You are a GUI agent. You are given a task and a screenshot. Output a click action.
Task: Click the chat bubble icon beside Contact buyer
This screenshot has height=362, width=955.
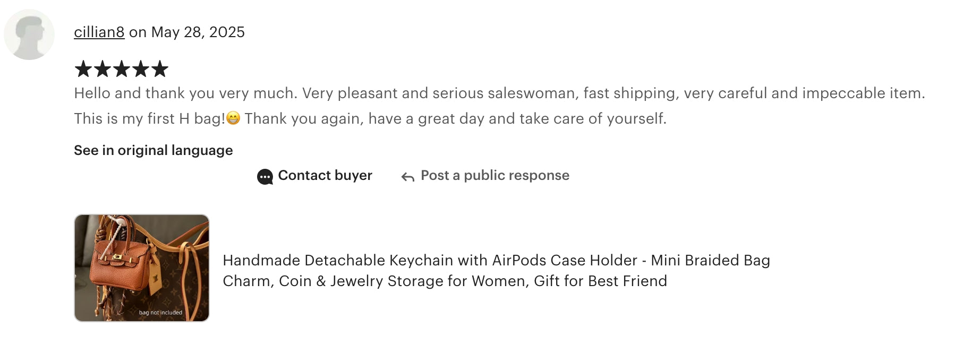(x=265, y=177)
